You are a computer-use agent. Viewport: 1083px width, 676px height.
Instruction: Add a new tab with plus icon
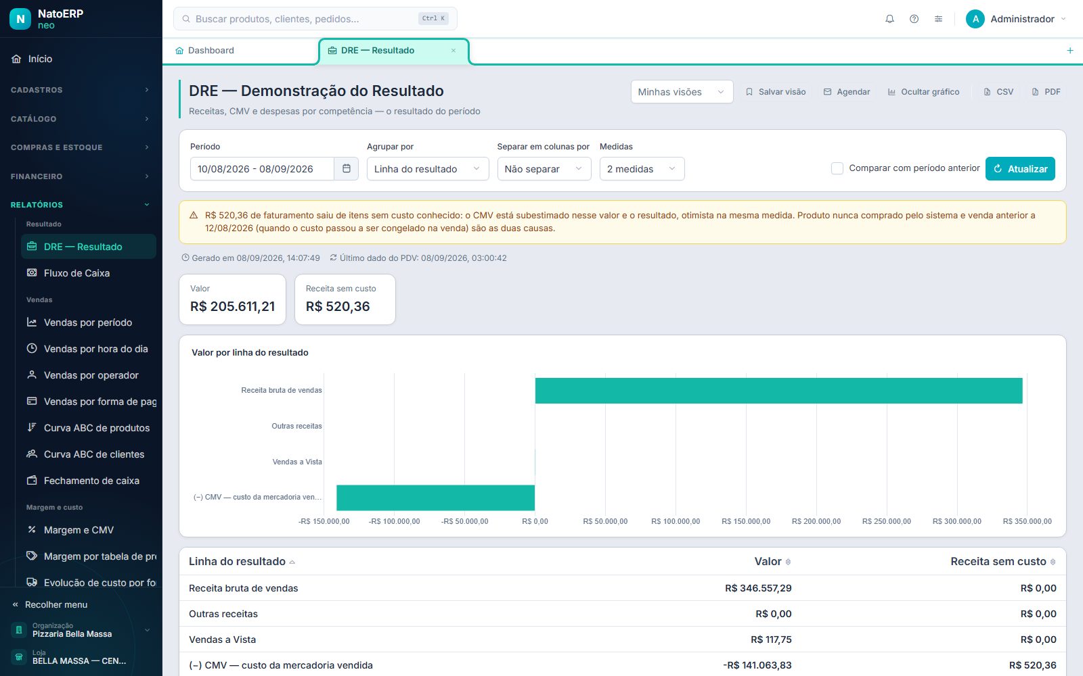click(1070, 51)
